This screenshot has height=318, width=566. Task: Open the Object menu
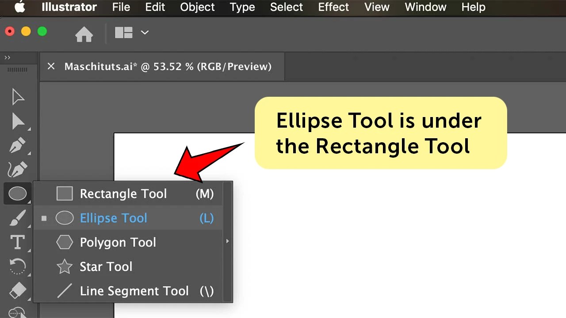198,7
